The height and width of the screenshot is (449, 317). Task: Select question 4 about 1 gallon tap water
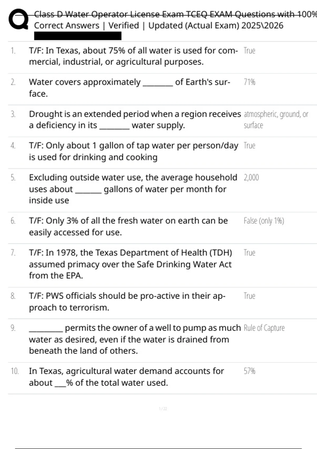(x=133, y=151)
